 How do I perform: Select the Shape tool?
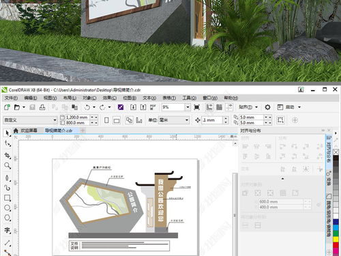coord(8,143)
